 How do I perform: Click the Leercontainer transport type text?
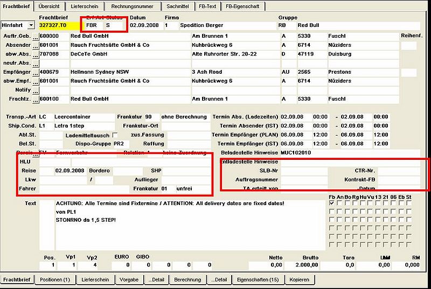pyautogui.click(x=72, y=117)
